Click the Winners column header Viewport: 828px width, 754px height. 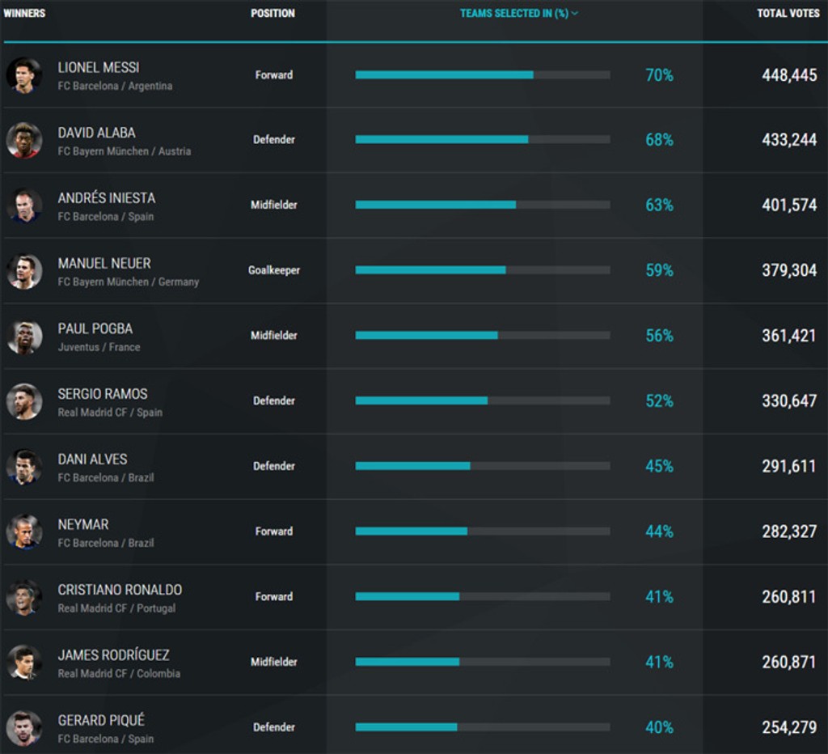point(24,14)
